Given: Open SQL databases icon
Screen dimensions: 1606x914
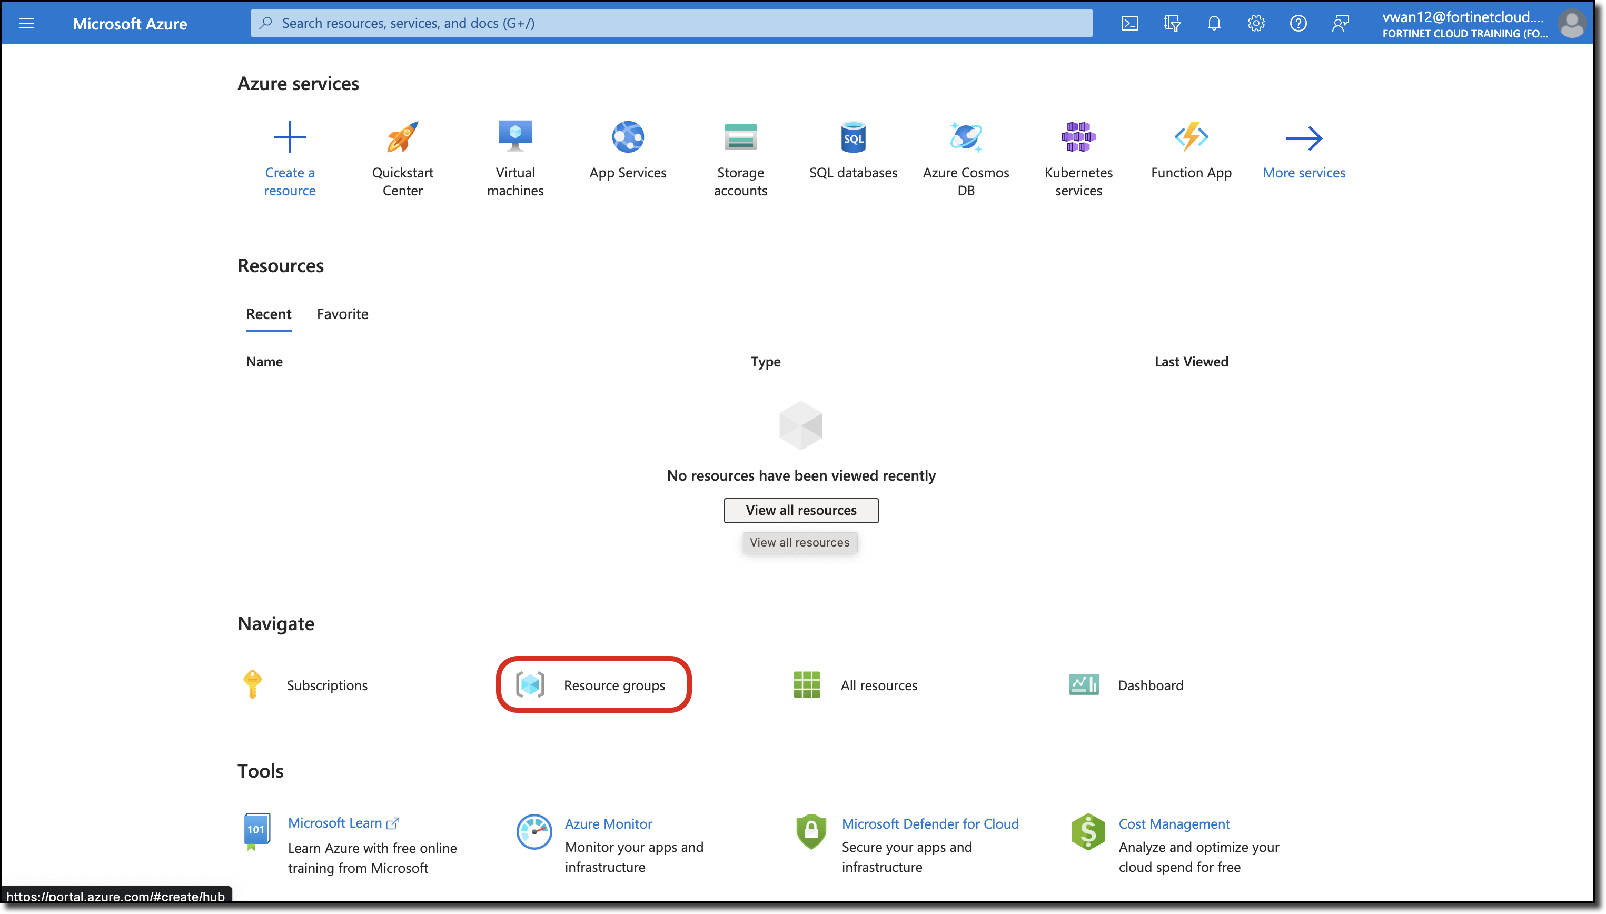Looking at the screenshot, I should (x=853, y=137).
